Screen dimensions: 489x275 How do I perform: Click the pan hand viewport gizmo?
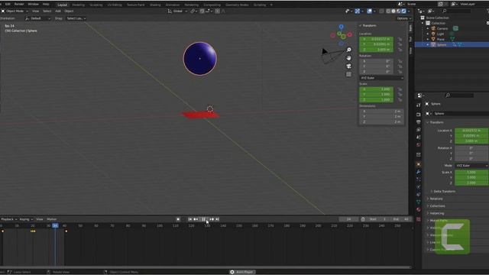pos(348,58)
